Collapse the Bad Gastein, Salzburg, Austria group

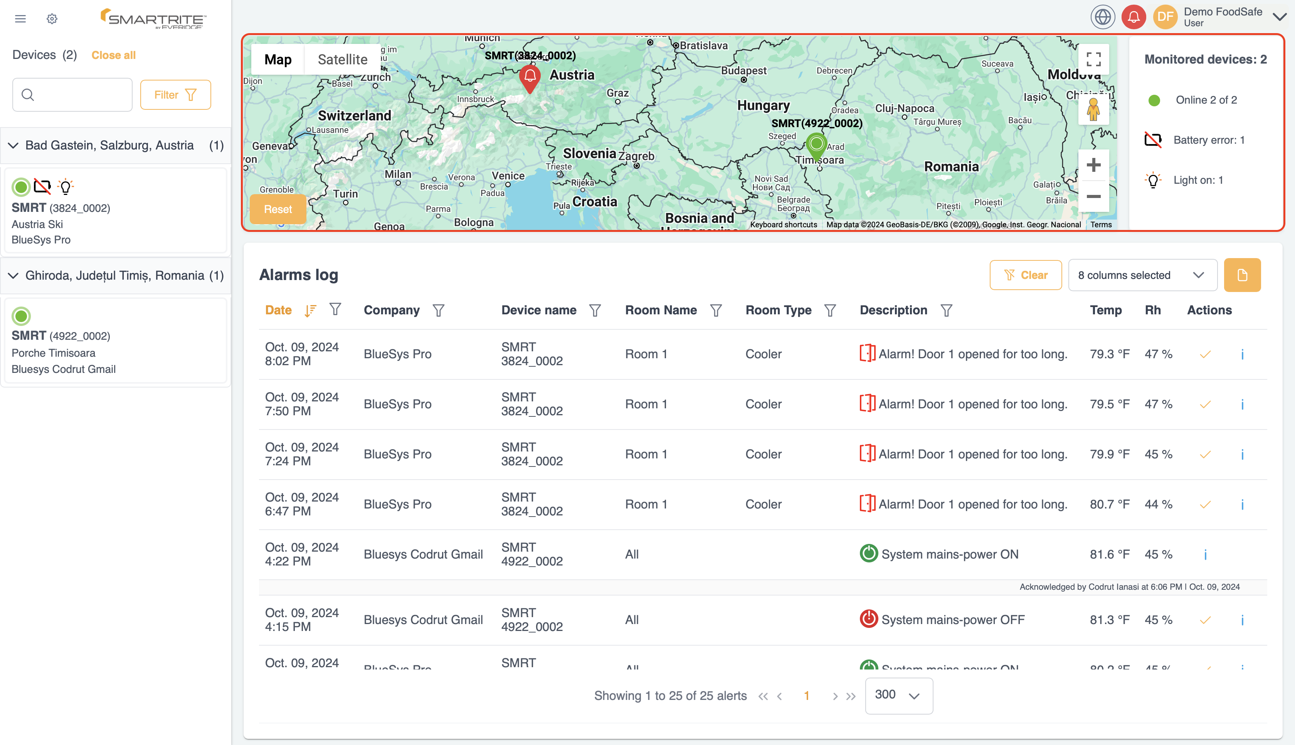click(x=13, y=146)
